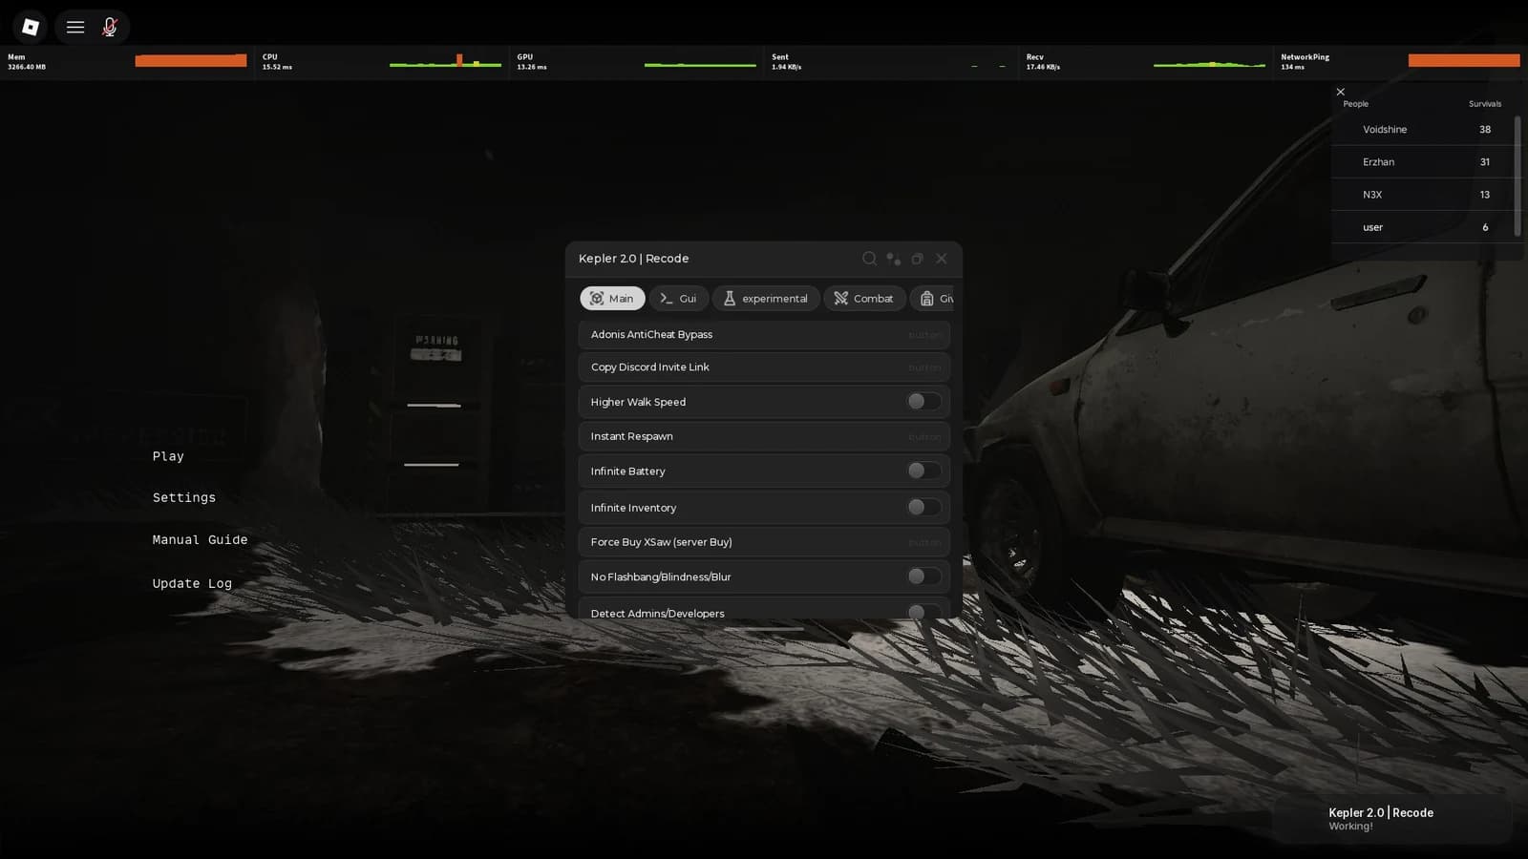
Task: Turn on Infinite Battery
Action: [x=923, y=471]
